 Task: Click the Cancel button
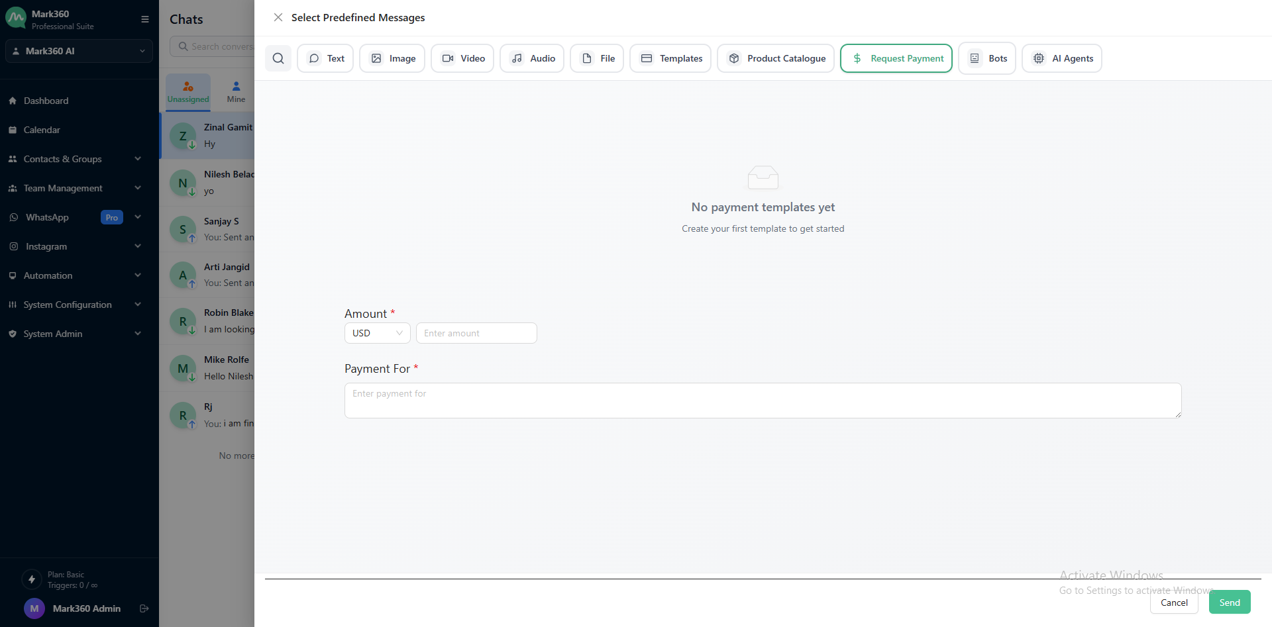pyautogui.click(x=1174, y=603)
